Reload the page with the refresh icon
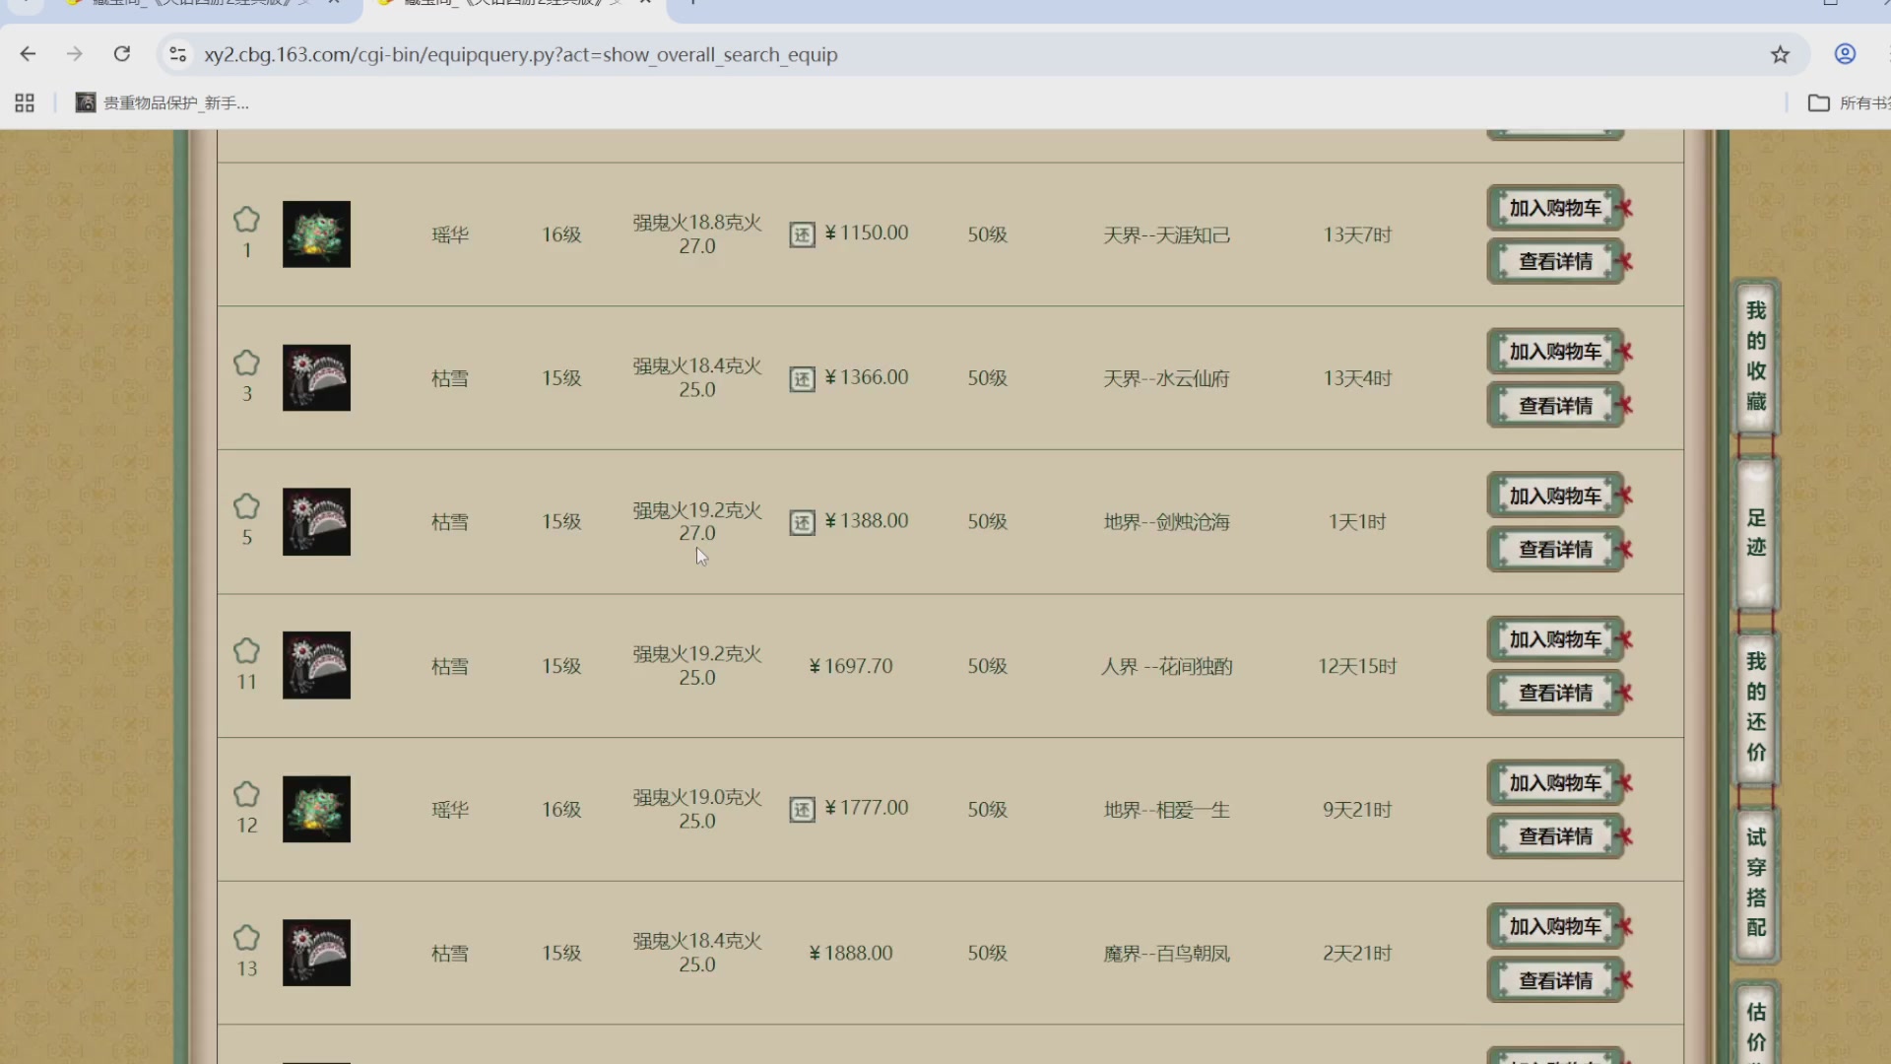This screenshot has width=1891, height=1064. 122,54
